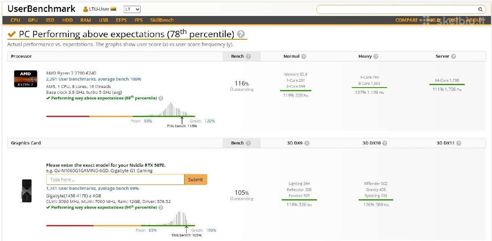
Task: Click the graphics 105% Outstanding bench score
Action: (241, 195)
